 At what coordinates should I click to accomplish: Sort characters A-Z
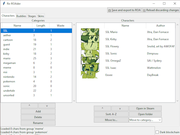pos(111,114)
